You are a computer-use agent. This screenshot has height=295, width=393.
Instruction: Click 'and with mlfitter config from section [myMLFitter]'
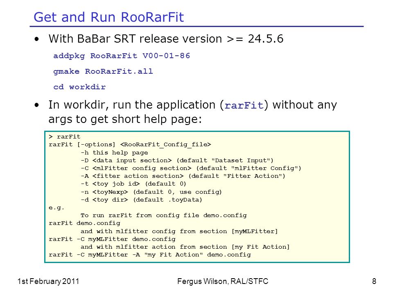coord(179,231)
